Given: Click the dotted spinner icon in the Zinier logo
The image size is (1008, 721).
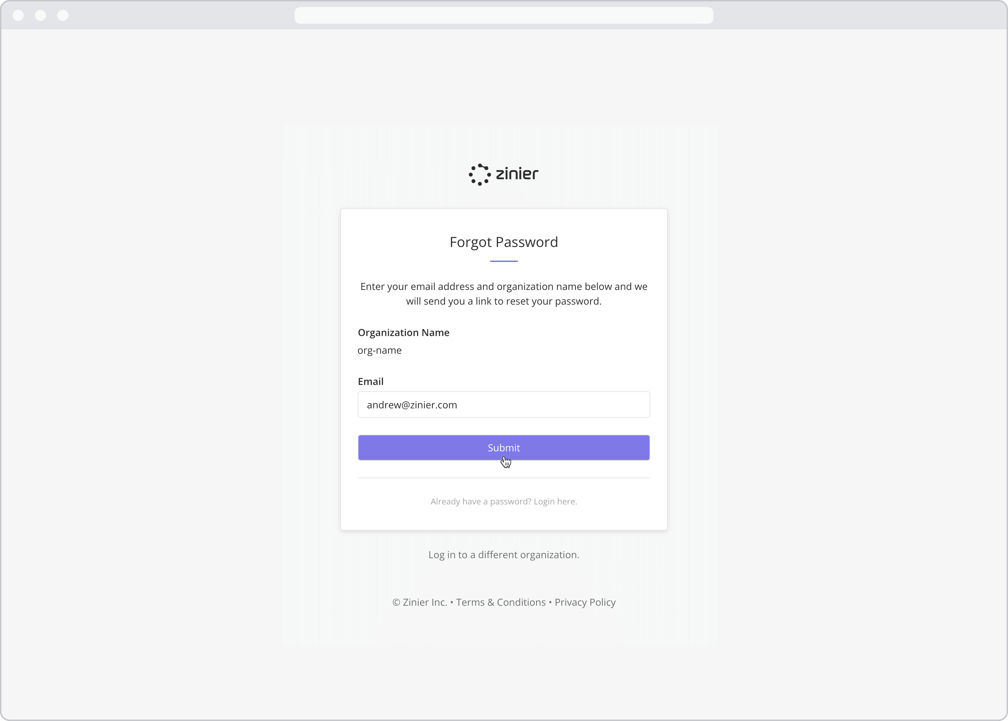Looking at the screenshot, I should 478,174.
